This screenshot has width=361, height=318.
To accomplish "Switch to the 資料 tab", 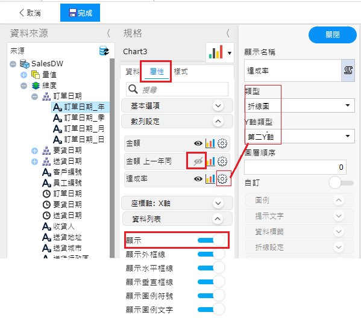I will (x=133, y=72).
